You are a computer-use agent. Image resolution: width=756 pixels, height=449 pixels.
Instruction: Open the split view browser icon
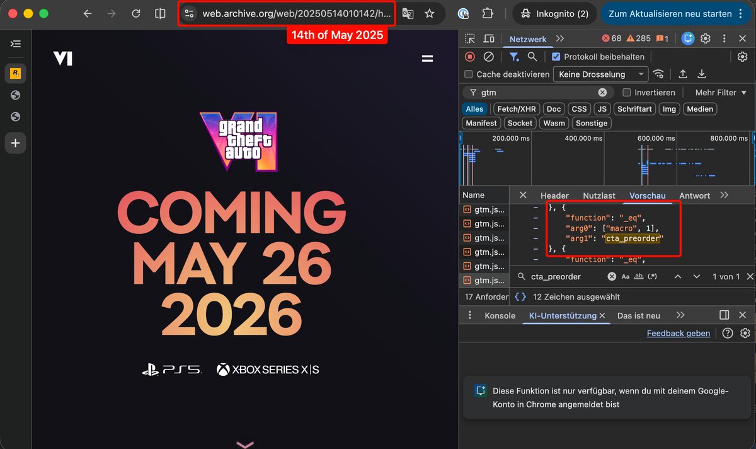coord(160,13)
